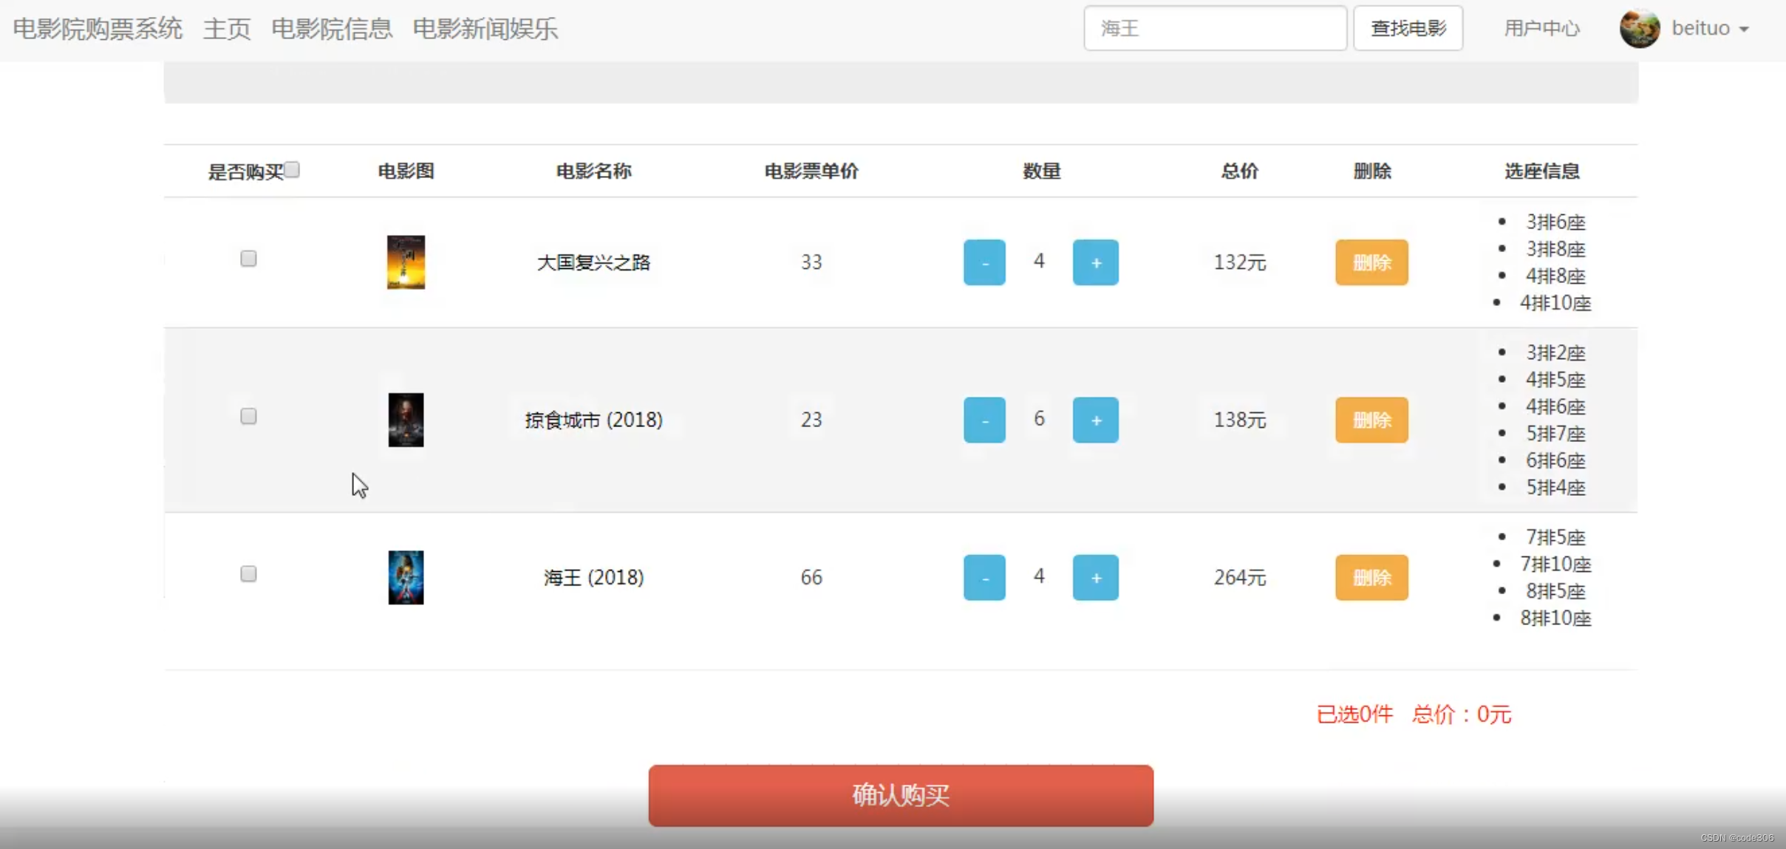
Task: Increase ticket quantity for 大国复兴之路
Action: point(1095,262)
